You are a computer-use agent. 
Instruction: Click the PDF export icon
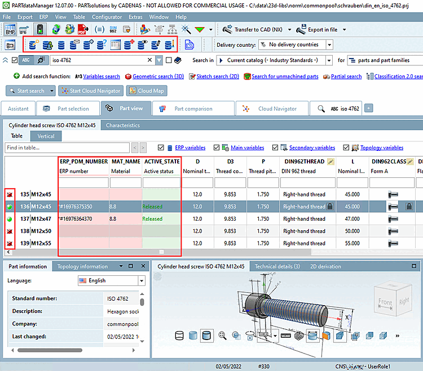tap(82, 29)
